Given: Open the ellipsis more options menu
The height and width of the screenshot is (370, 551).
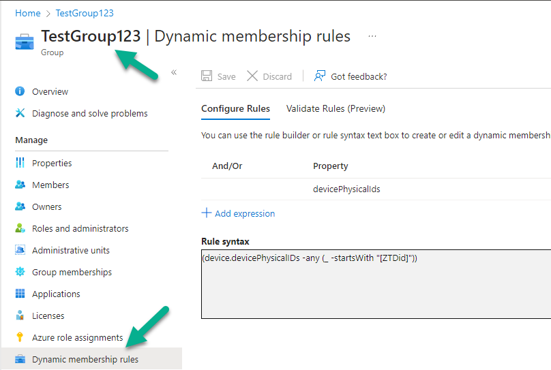Looking at the screenshot, I should (372, 36).
